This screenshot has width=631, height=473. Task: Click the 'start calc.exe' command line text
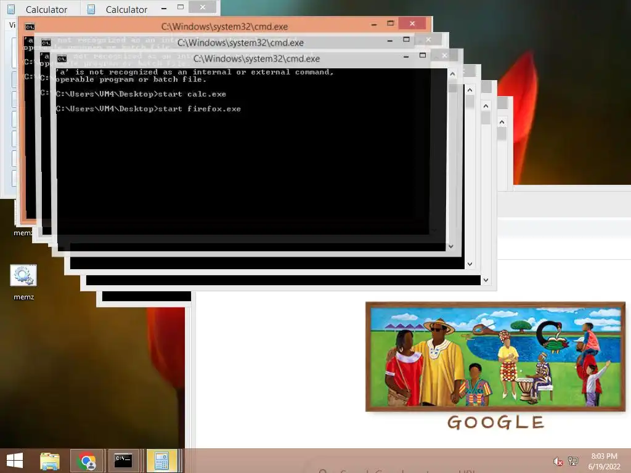coord(192,94)
